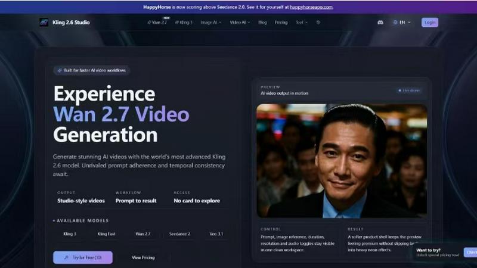Click the 'Prompt to result' text
The height and width of the screenshot is (268, 477).
(136, 201)
